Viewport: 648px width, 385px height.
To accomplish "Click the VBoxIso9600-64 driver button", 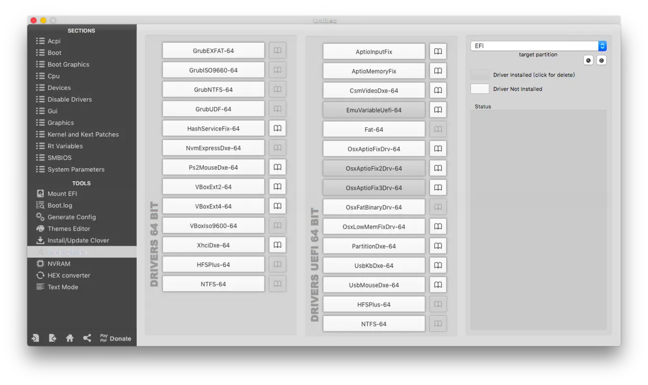I will click(213, 226).
